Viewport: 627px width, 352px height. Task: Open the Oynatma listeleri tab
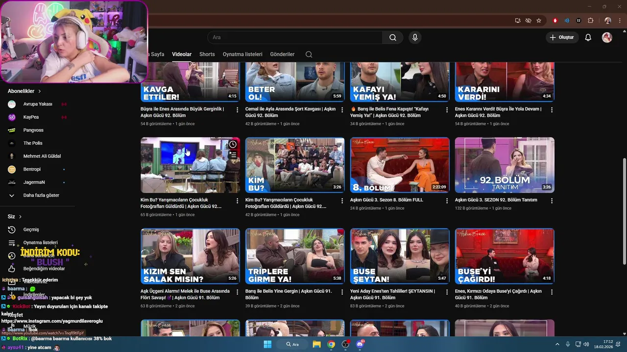pos(242,54)
